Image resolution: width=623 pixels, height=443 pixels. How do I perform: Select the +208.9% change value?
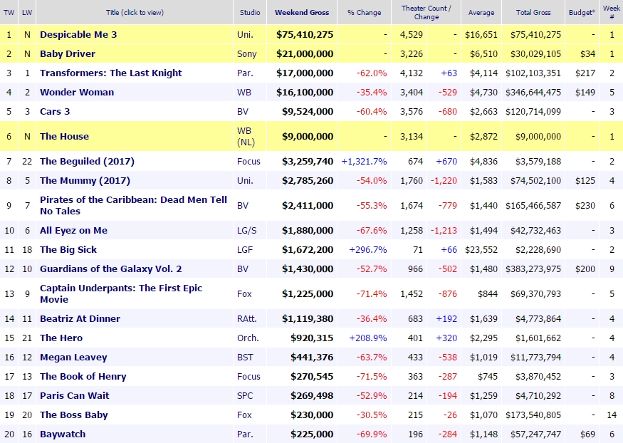368,338
